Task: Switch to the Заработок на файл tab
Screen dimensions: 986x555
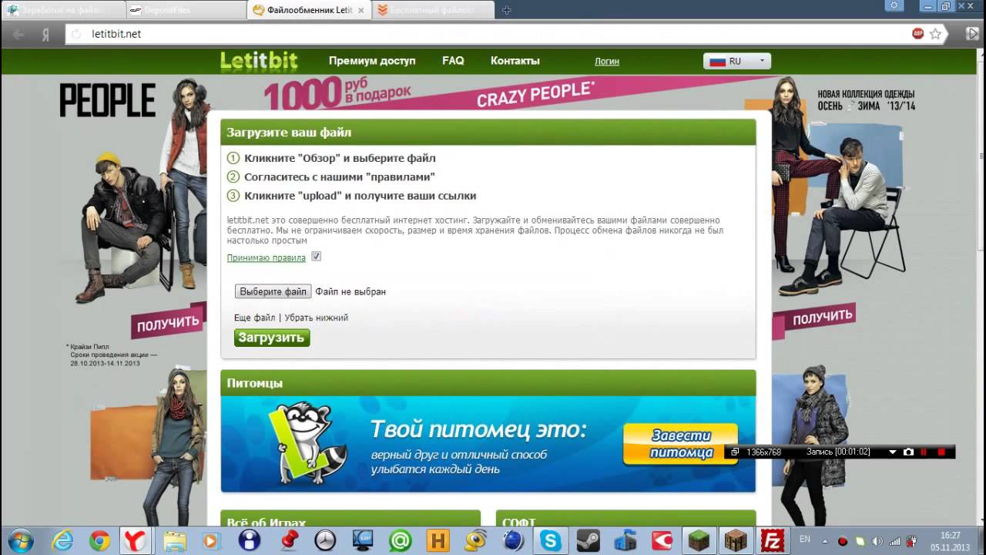Action: (x=62, y=10)
